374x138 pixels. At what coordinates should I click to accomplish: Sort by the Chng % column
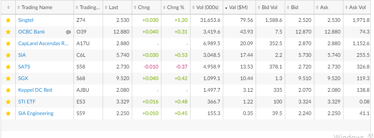176,7
